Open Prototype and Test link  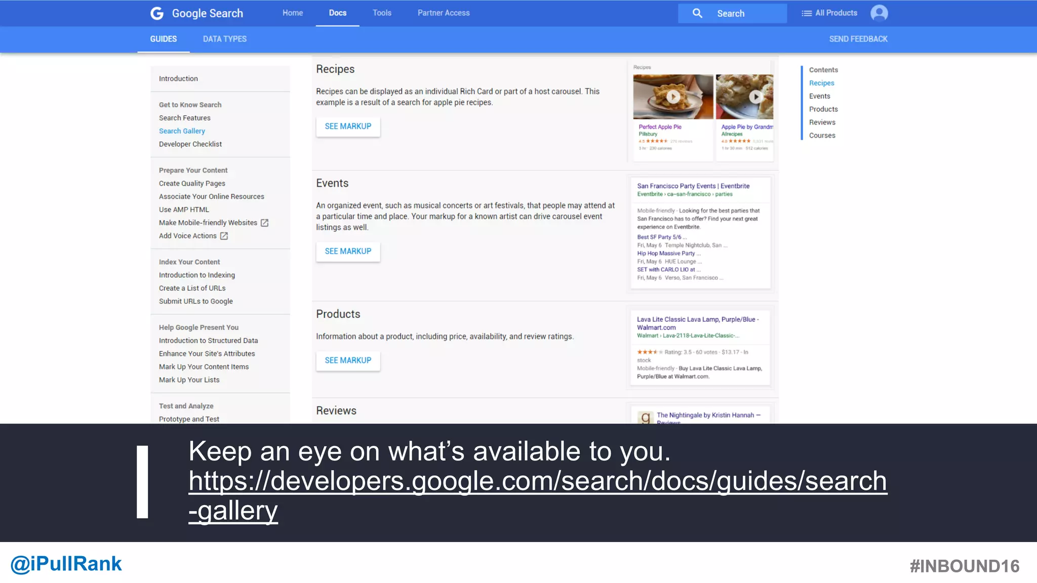(189, 419)
